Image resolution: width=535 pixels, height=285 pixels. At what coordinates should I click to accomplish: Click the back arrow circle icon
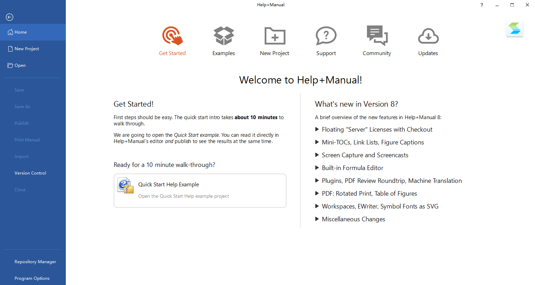(x=10, y=17)
